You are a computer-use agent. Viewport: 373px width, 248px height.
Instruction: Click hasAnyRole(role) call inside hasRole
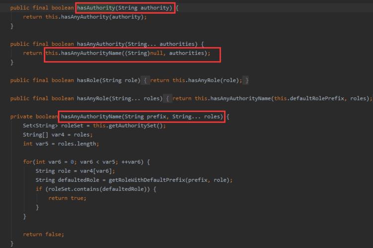[214, 80]
